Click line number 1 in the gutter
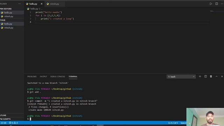224x126 pixels. coord(30,12)
